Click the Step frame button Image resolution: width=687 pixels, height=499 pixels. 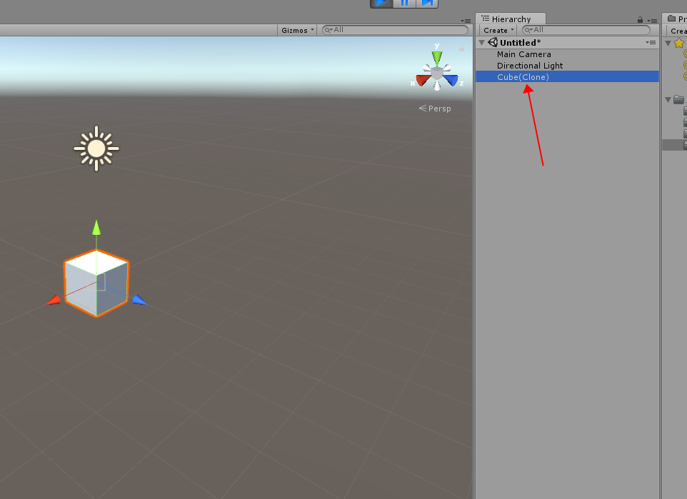428,4
